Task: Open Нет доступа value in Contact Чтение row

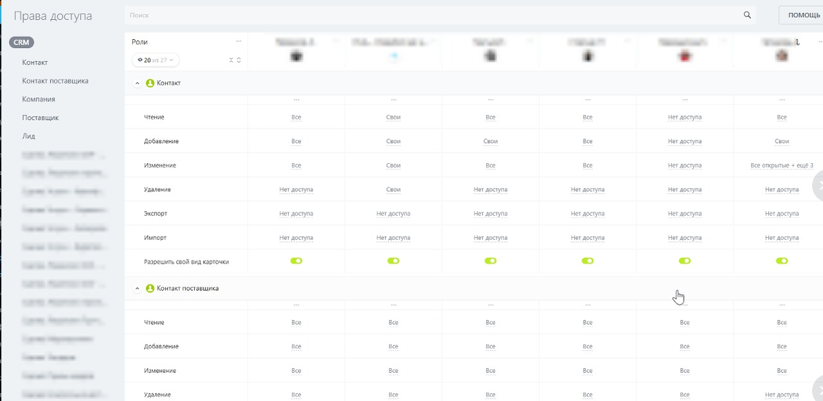Action: coord(684,117)
